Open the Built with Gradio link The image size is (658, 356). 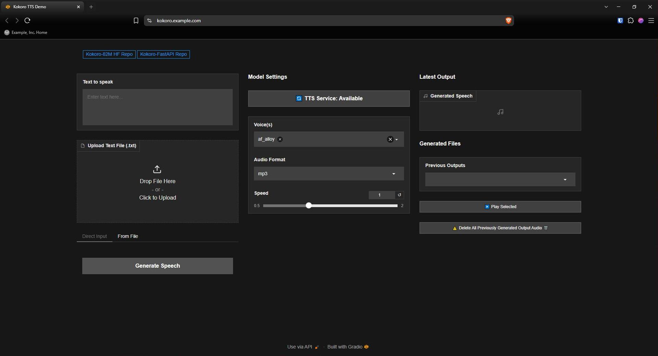pyautogui.click(x=348, y=347)
